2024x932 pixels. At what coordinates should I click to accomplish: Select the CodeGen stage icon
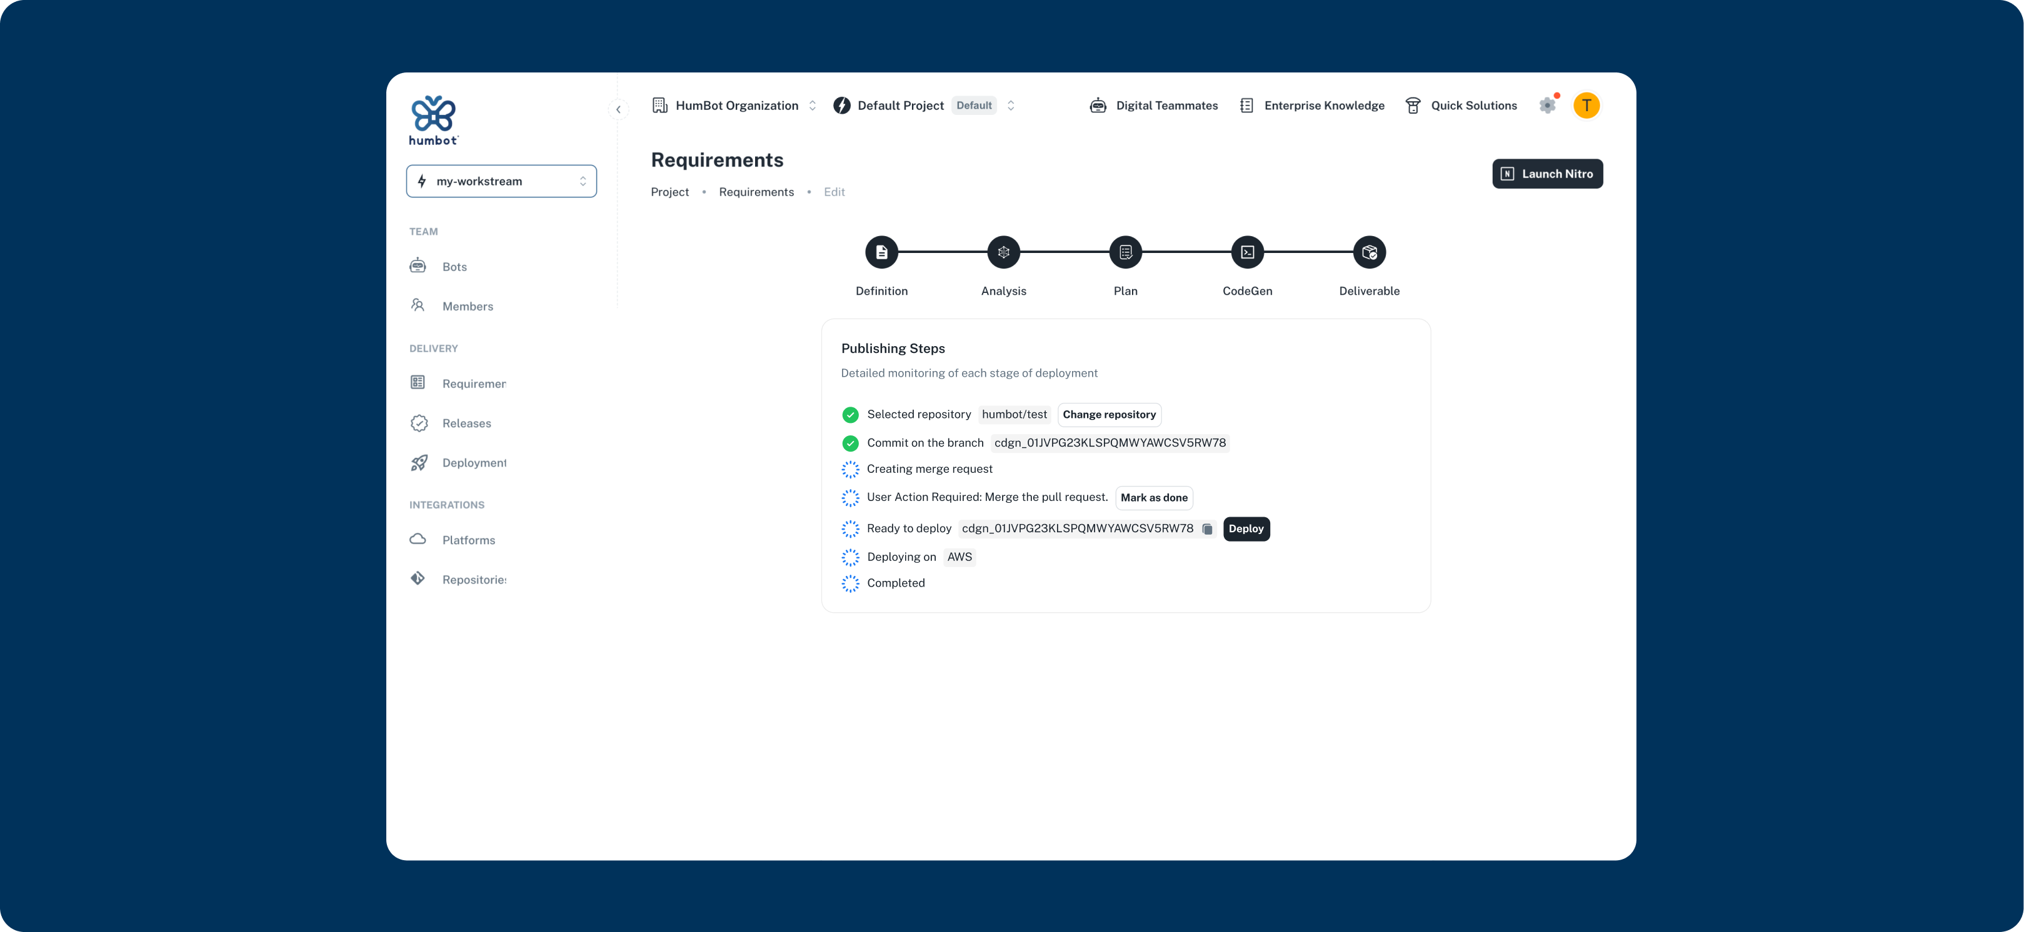1247,252
